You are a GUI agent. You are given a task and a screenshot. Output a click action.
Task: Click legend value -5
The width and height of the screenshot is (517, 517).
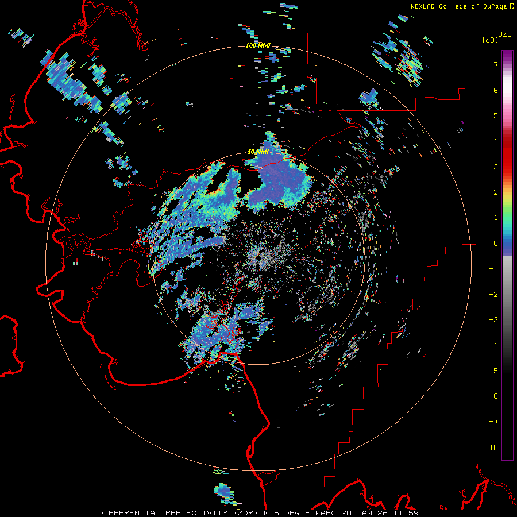pos(493,371)
